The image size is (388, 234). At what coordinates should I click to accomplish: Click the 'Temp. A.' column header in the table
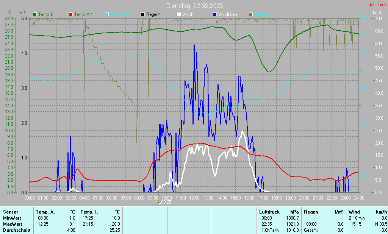45,212
